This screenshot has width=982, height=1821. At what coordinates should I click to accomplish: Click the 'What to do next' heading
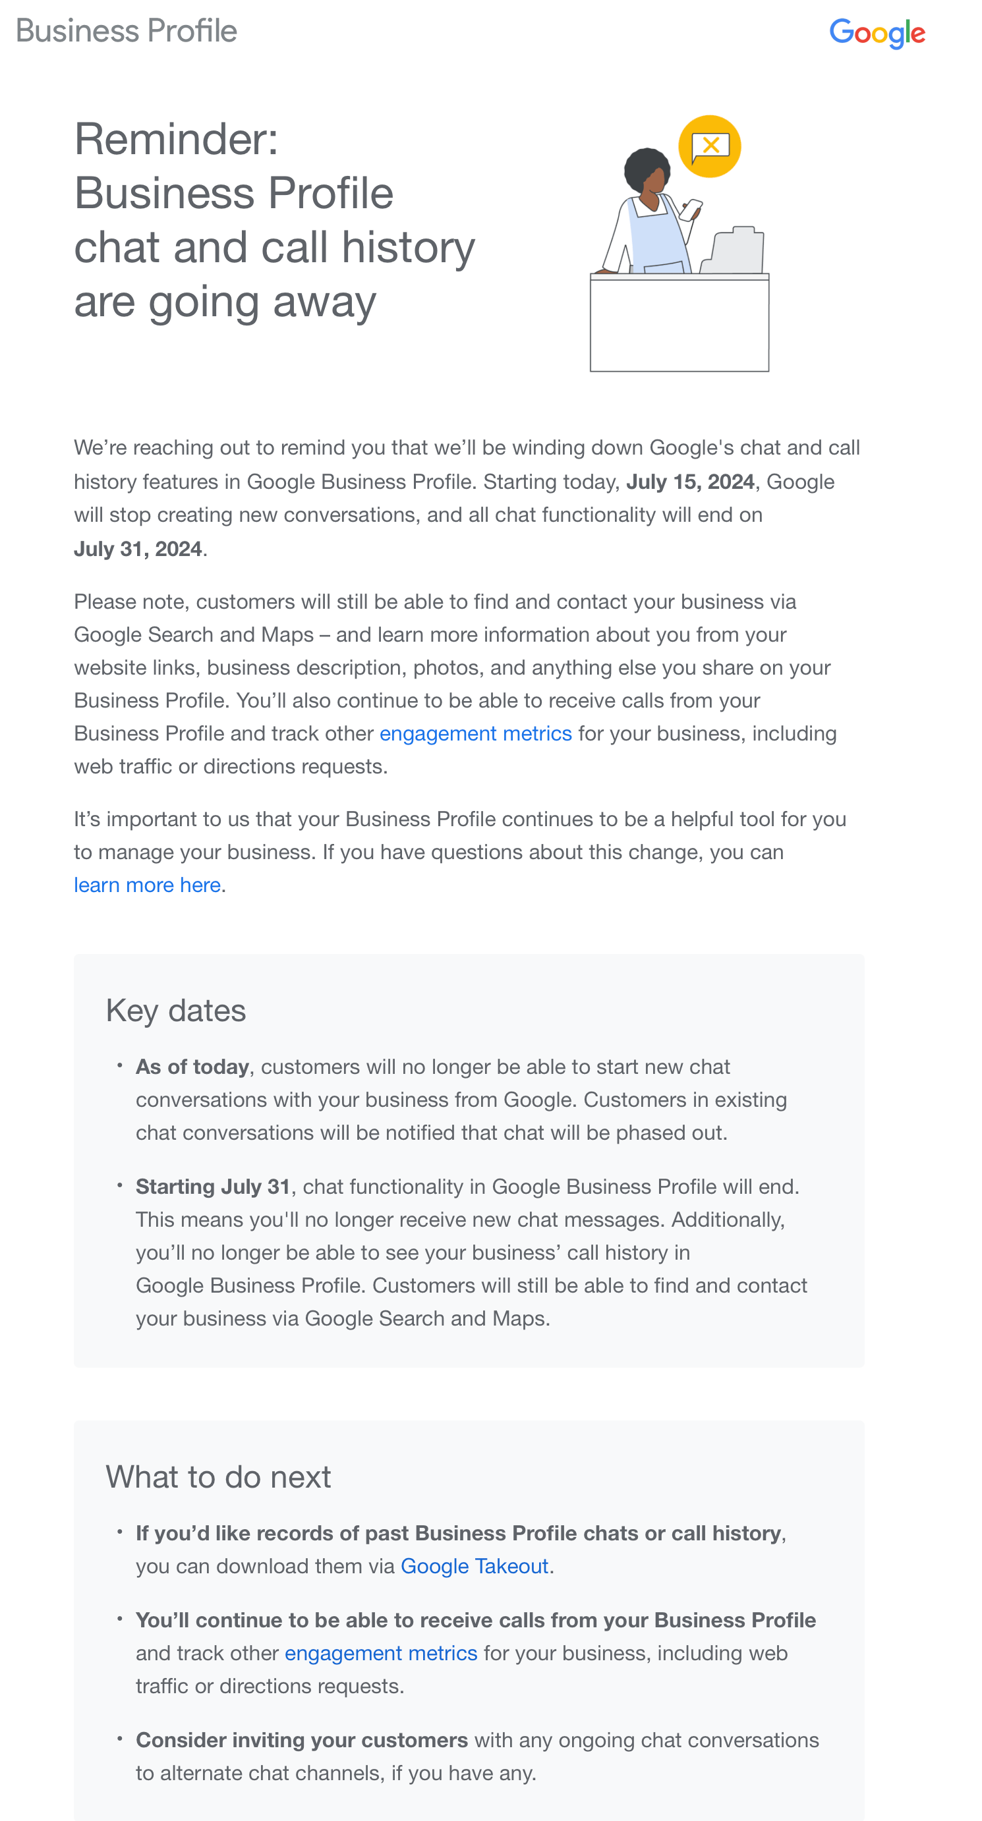(217, 1476)
